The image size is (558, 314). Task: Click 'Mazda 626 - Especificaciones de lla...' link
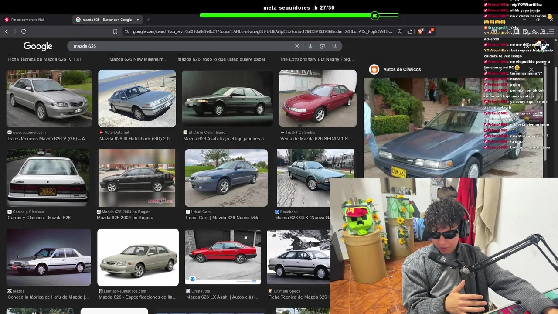coord(138,297)
